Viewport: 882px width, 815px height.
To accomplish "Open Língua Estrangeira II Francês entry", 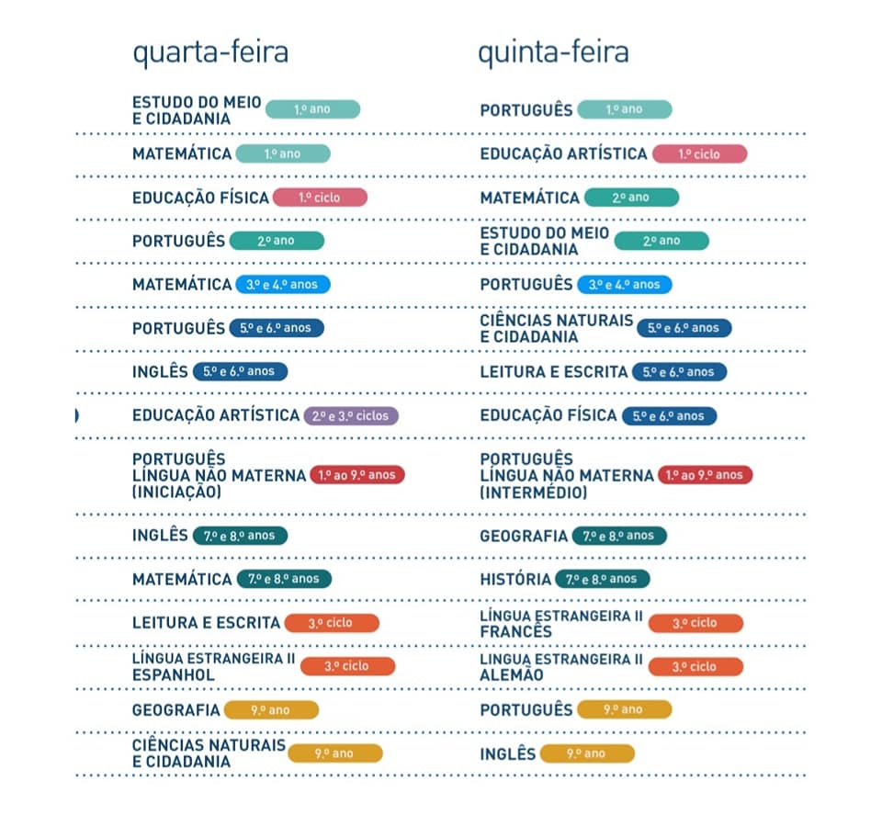I will point(561,623).
